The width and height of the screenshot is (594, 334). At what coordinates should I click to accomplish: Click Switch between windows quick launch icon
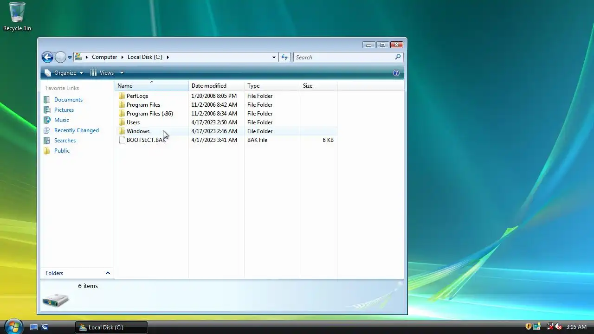click(x=45, y=327)
